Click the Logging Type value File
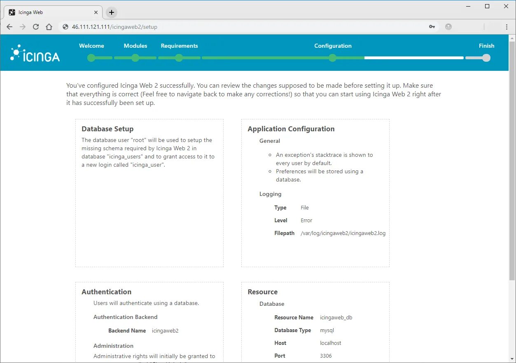516x363 pixels. [x=305, y=207]
